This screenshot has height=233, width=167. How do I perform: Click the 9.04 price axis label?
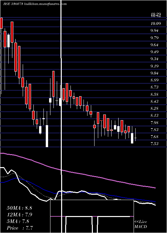[154, 73]
